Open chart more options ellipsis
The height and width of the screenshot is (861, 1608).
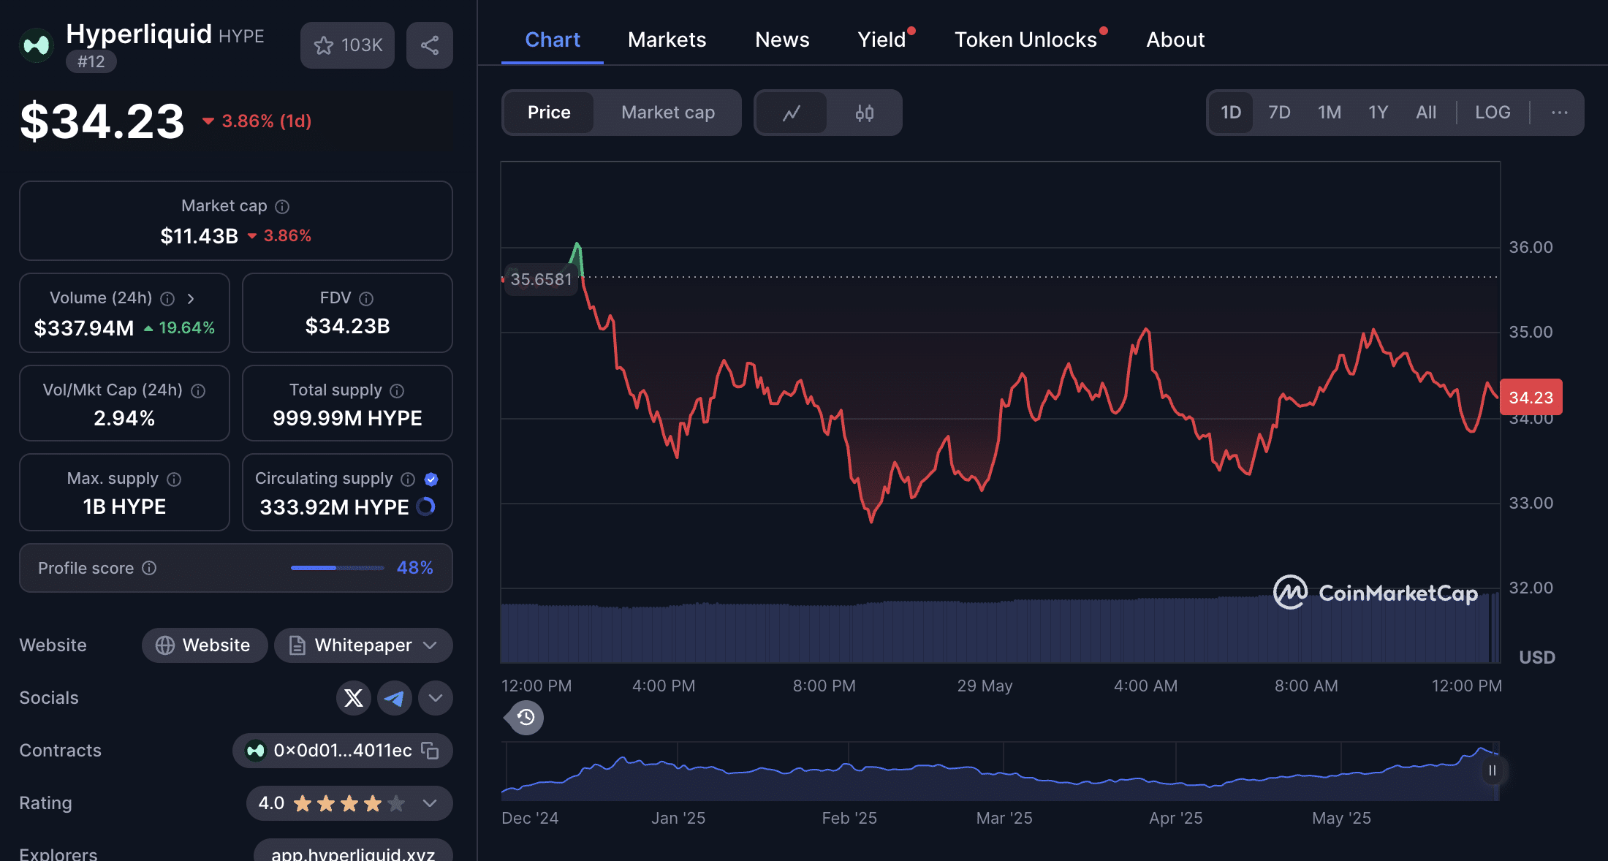[1560, 113]
